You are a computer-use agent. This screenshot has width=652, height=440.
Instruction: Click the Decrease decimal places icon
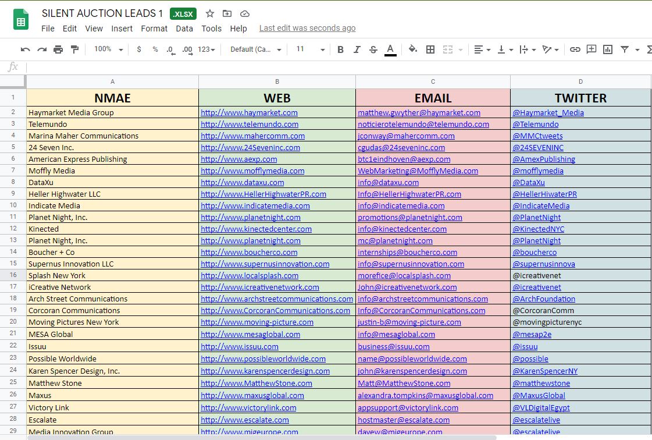[169, 49]
